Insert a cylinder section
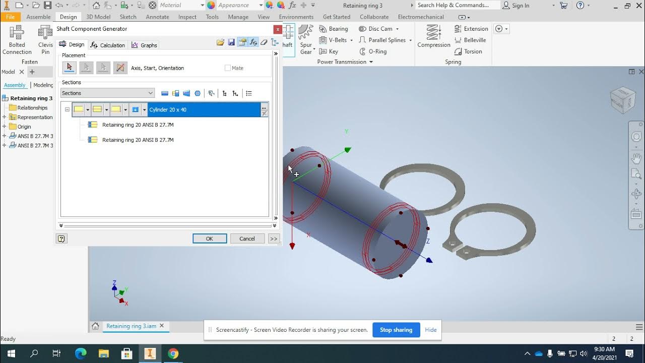 [165, 93]
